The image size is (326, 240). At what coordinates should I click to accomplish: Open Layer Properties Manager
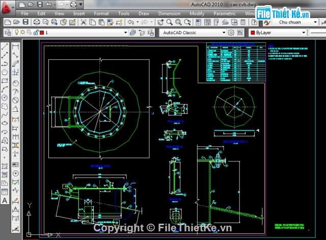[8, 33]
